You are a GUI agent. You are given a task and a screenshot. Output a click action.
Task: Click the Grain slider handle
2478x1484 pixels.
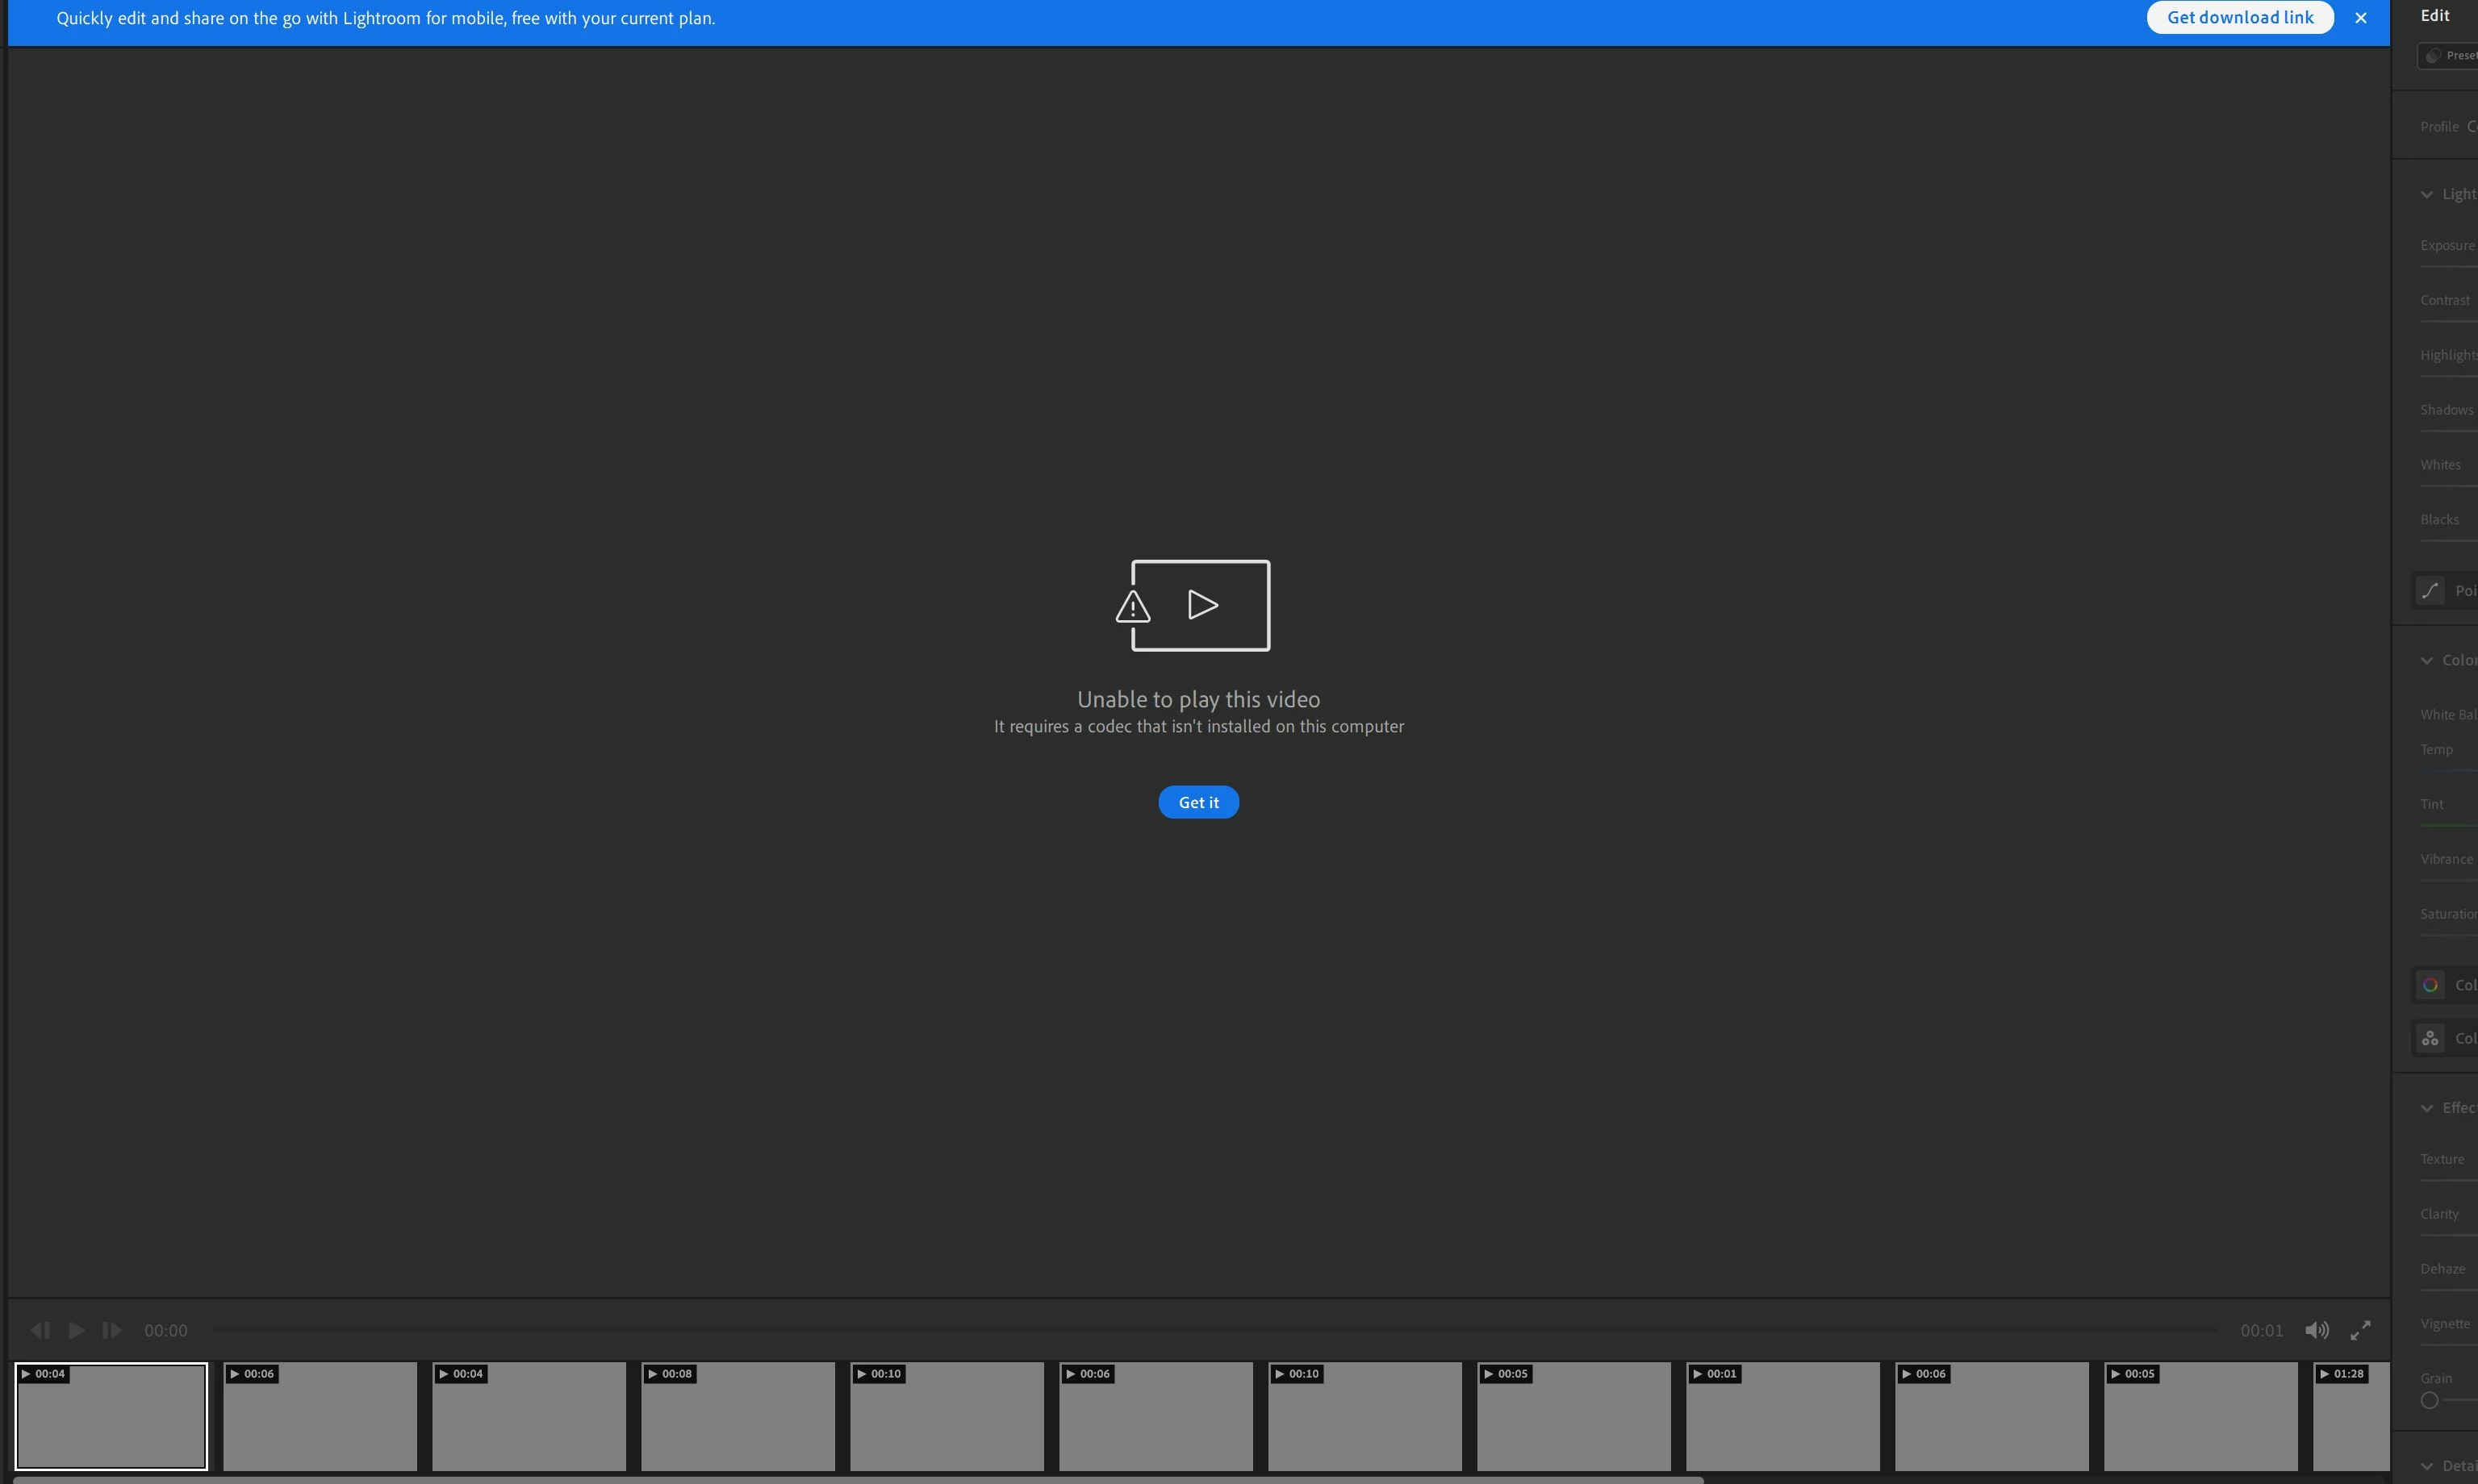2429,1400
